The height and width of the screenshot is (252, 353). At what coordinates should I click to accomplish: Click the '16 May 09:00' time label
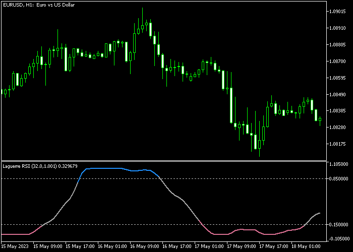[x=145, y=246]
